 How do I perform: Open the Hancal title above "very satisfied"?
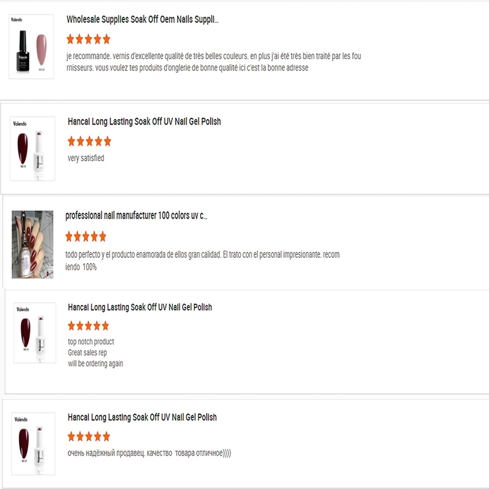click(x=144, y=122)
